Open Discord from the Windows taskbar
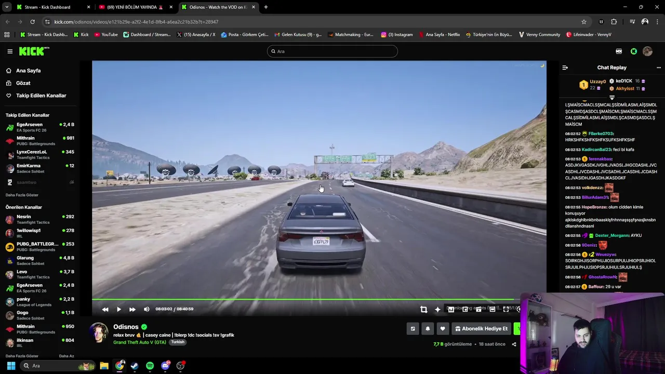Screen dimensions: 665x374 point(165,366)
